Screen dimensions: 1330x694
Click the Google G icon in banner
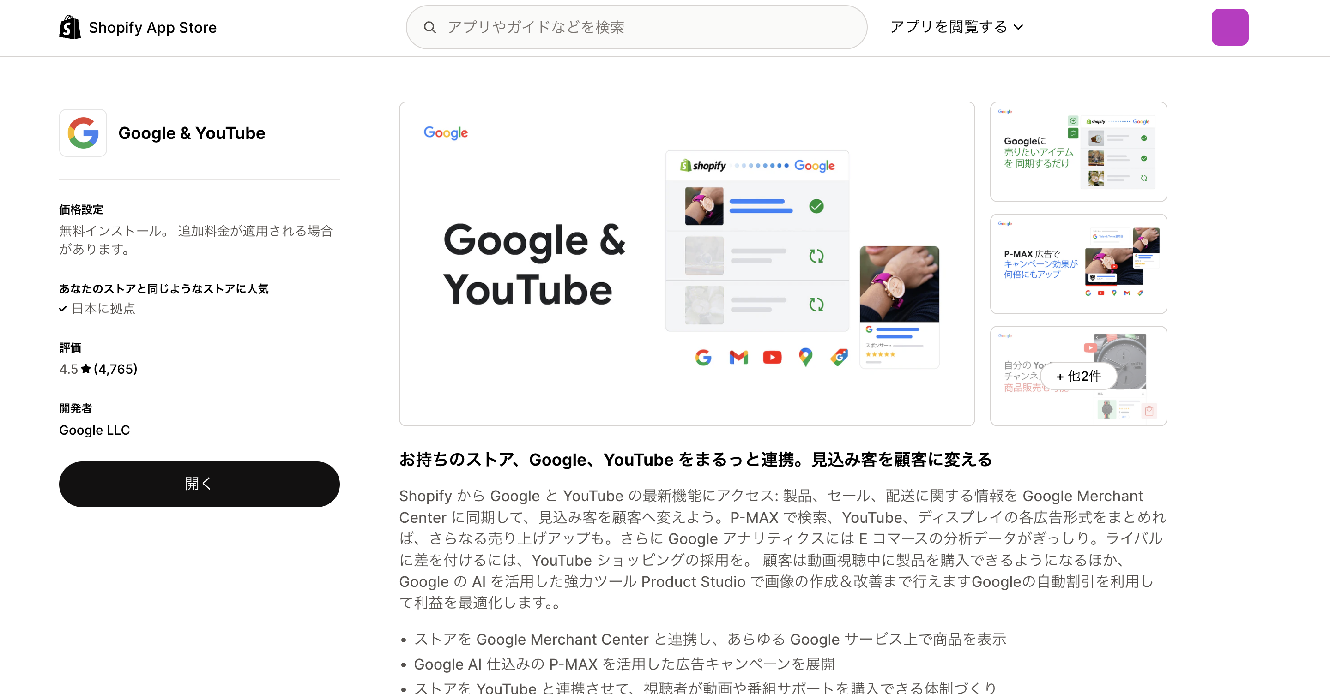703,357
